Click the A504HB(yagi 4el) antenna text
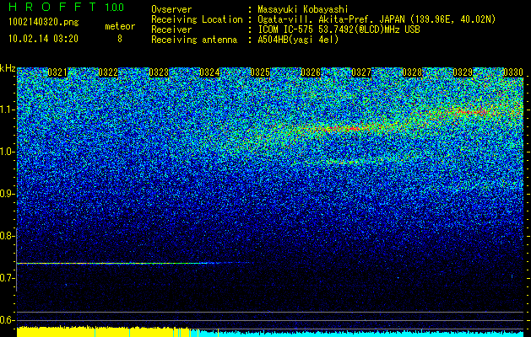 [x=298, y=40]
